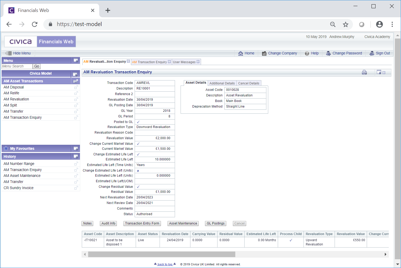
Task: Select the Asset Details tab
Action: (196, 83)
